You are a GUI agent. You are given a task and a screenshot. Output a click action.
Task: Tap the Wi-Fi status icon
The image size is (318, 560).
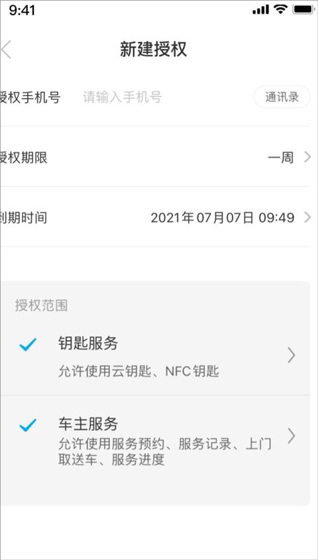point(282,10)
